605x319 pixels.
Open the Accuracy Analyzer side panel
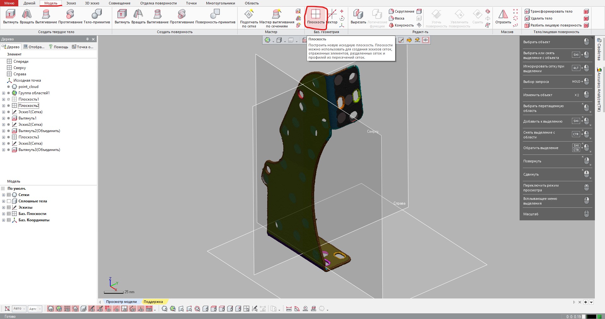tap(599, 90)
